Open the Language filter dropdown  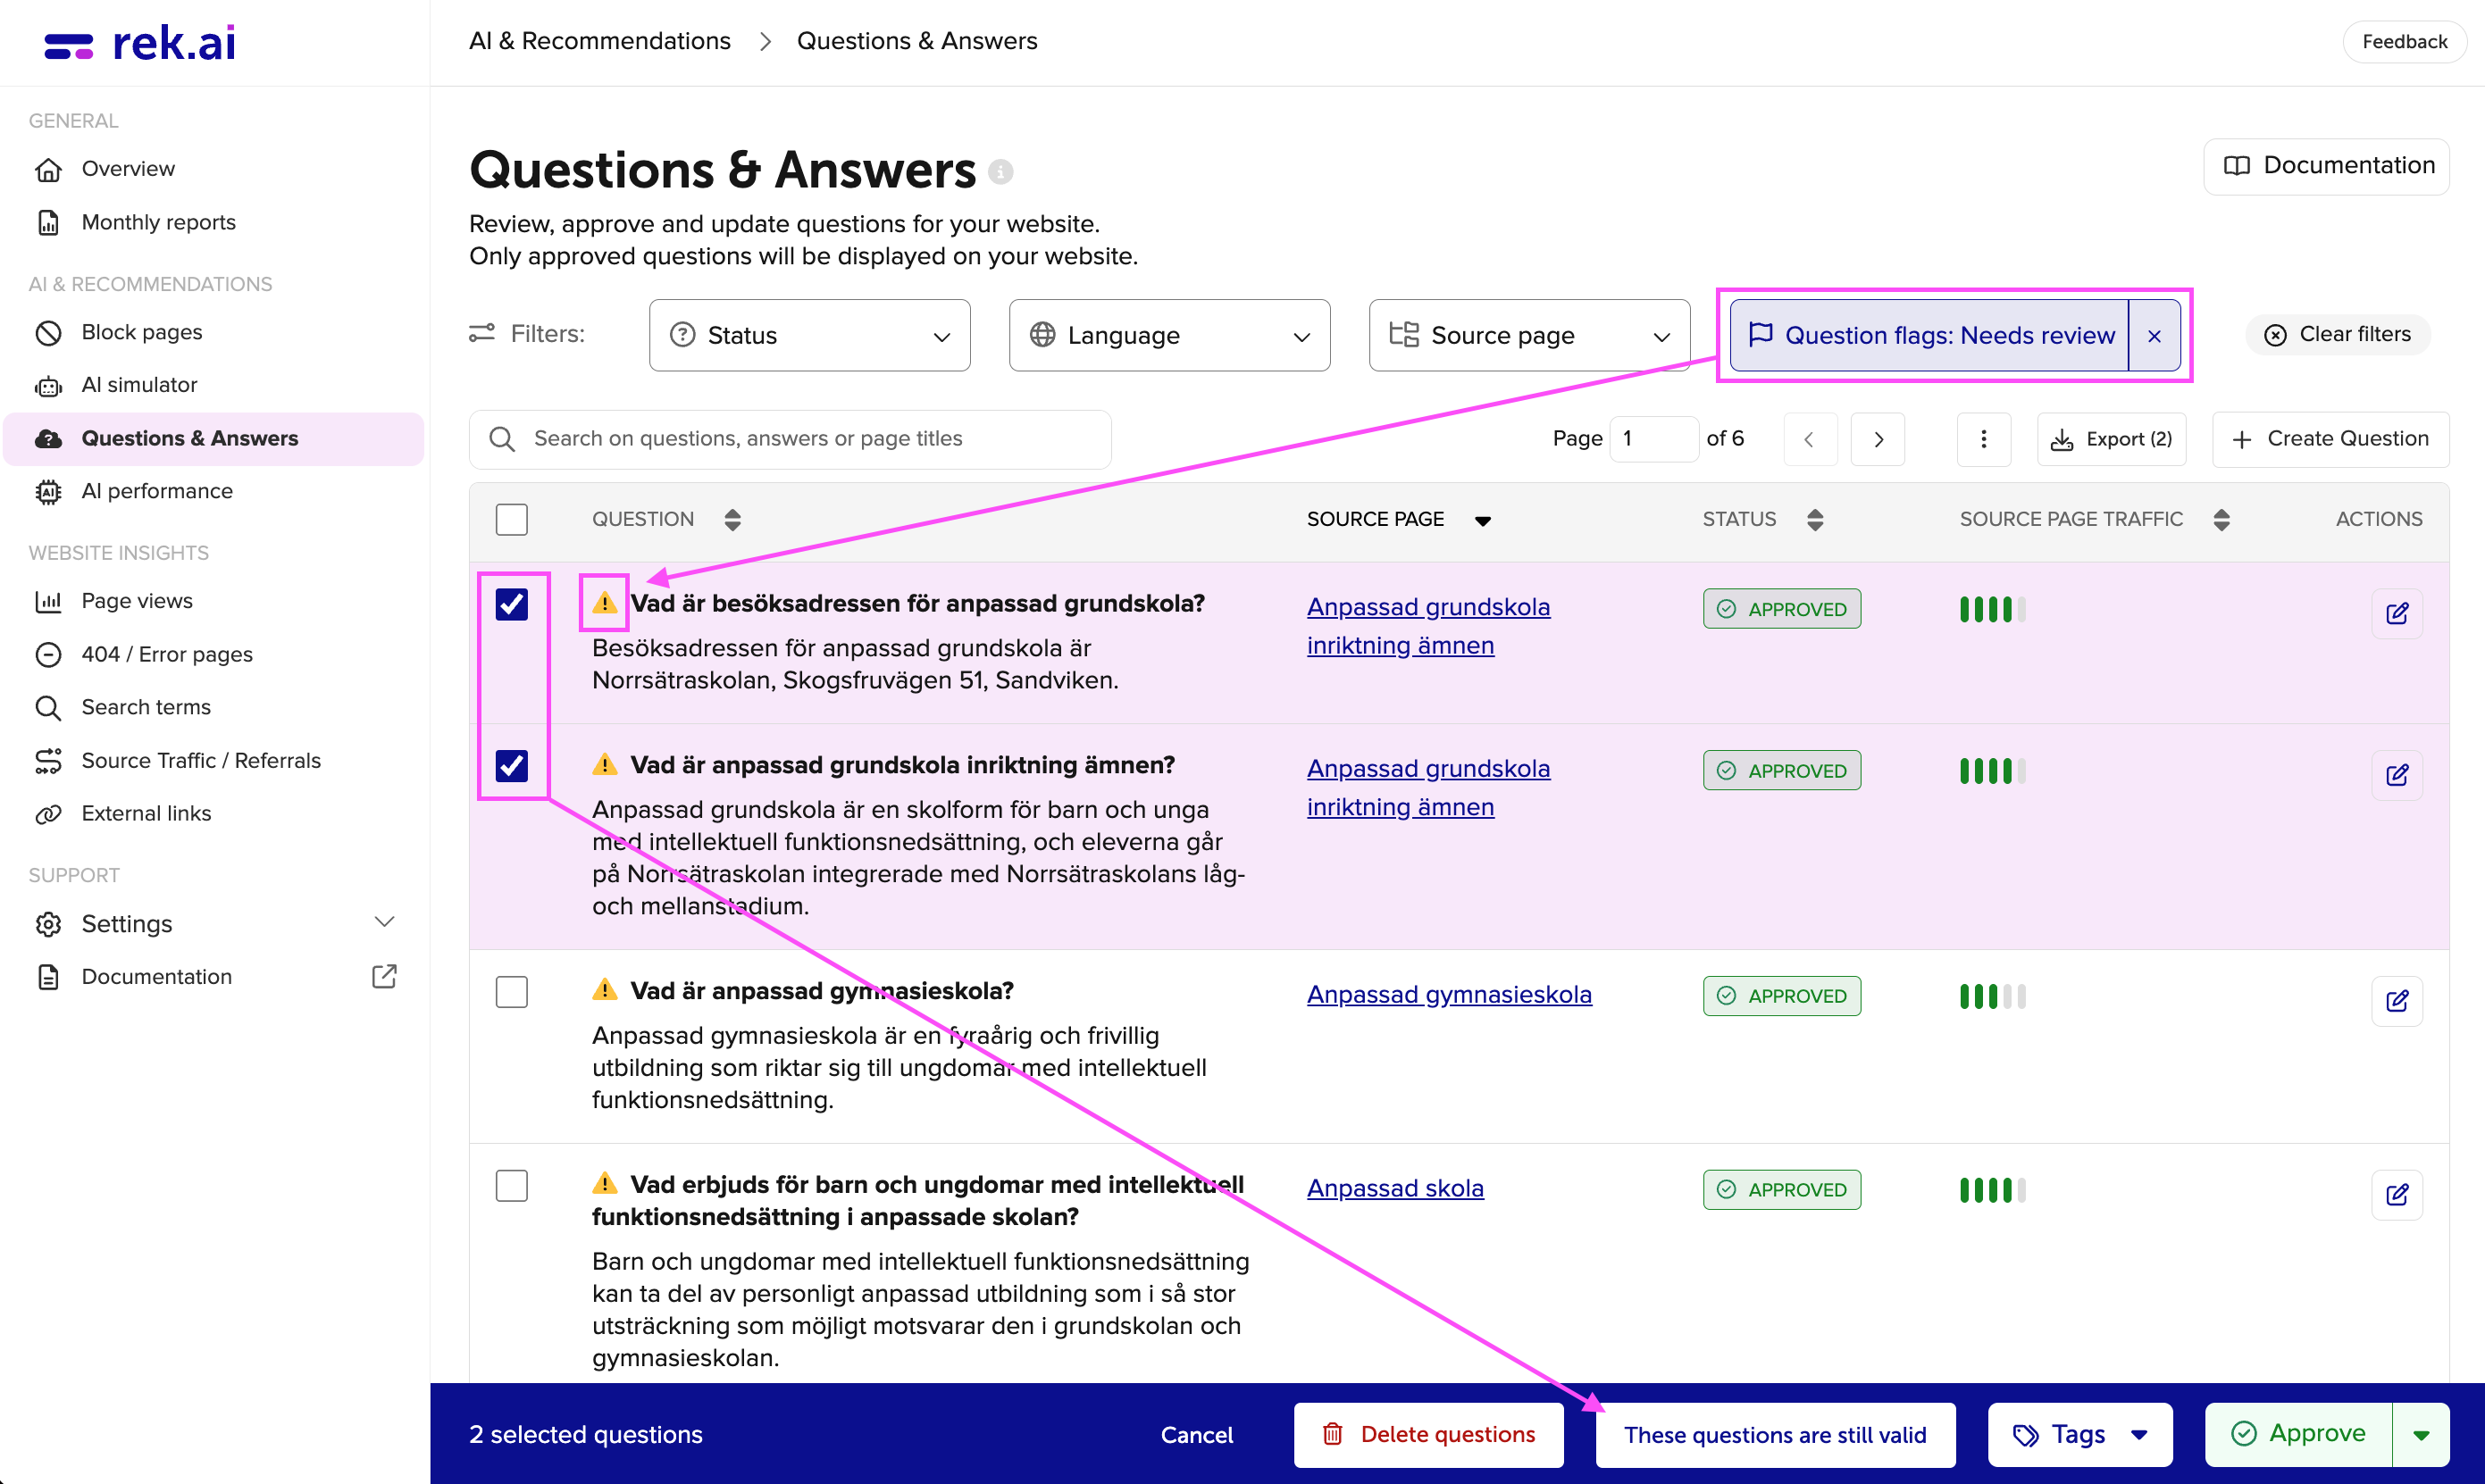(x=1168, y=335)
